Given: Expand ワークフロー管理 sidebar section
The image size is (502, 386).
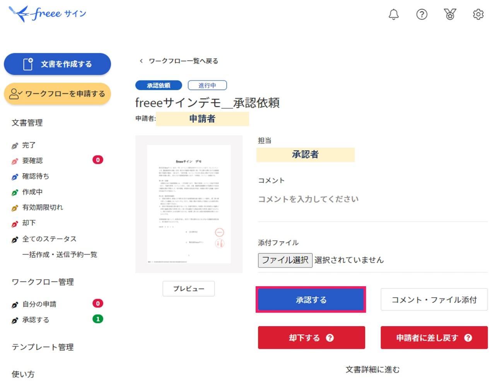Looking at the screenshot, I should (x=43, y=282).
